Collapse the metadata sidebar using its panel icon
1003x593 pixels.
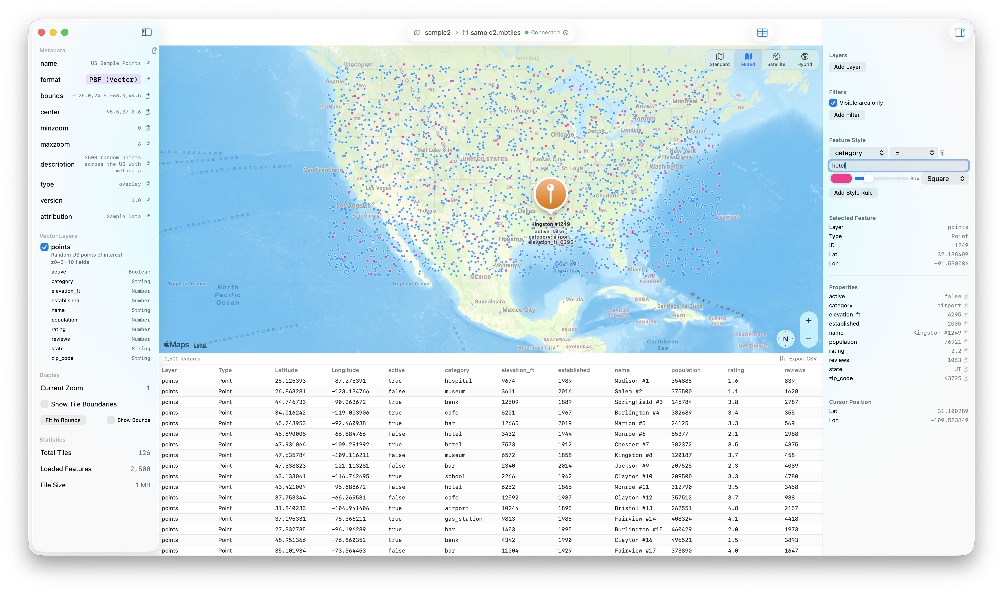(146, 32)
